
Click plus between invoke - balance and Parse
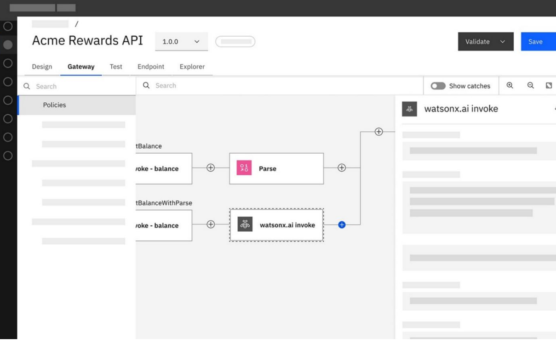click(211, 168)
